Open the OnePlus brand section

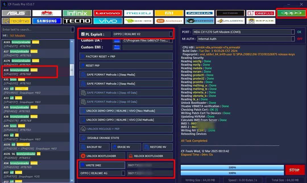coord(261,13)
